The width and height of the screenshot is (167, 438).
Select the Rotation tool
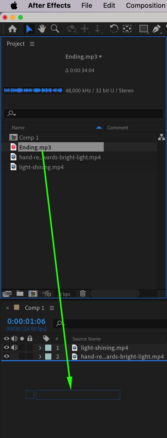114,29
